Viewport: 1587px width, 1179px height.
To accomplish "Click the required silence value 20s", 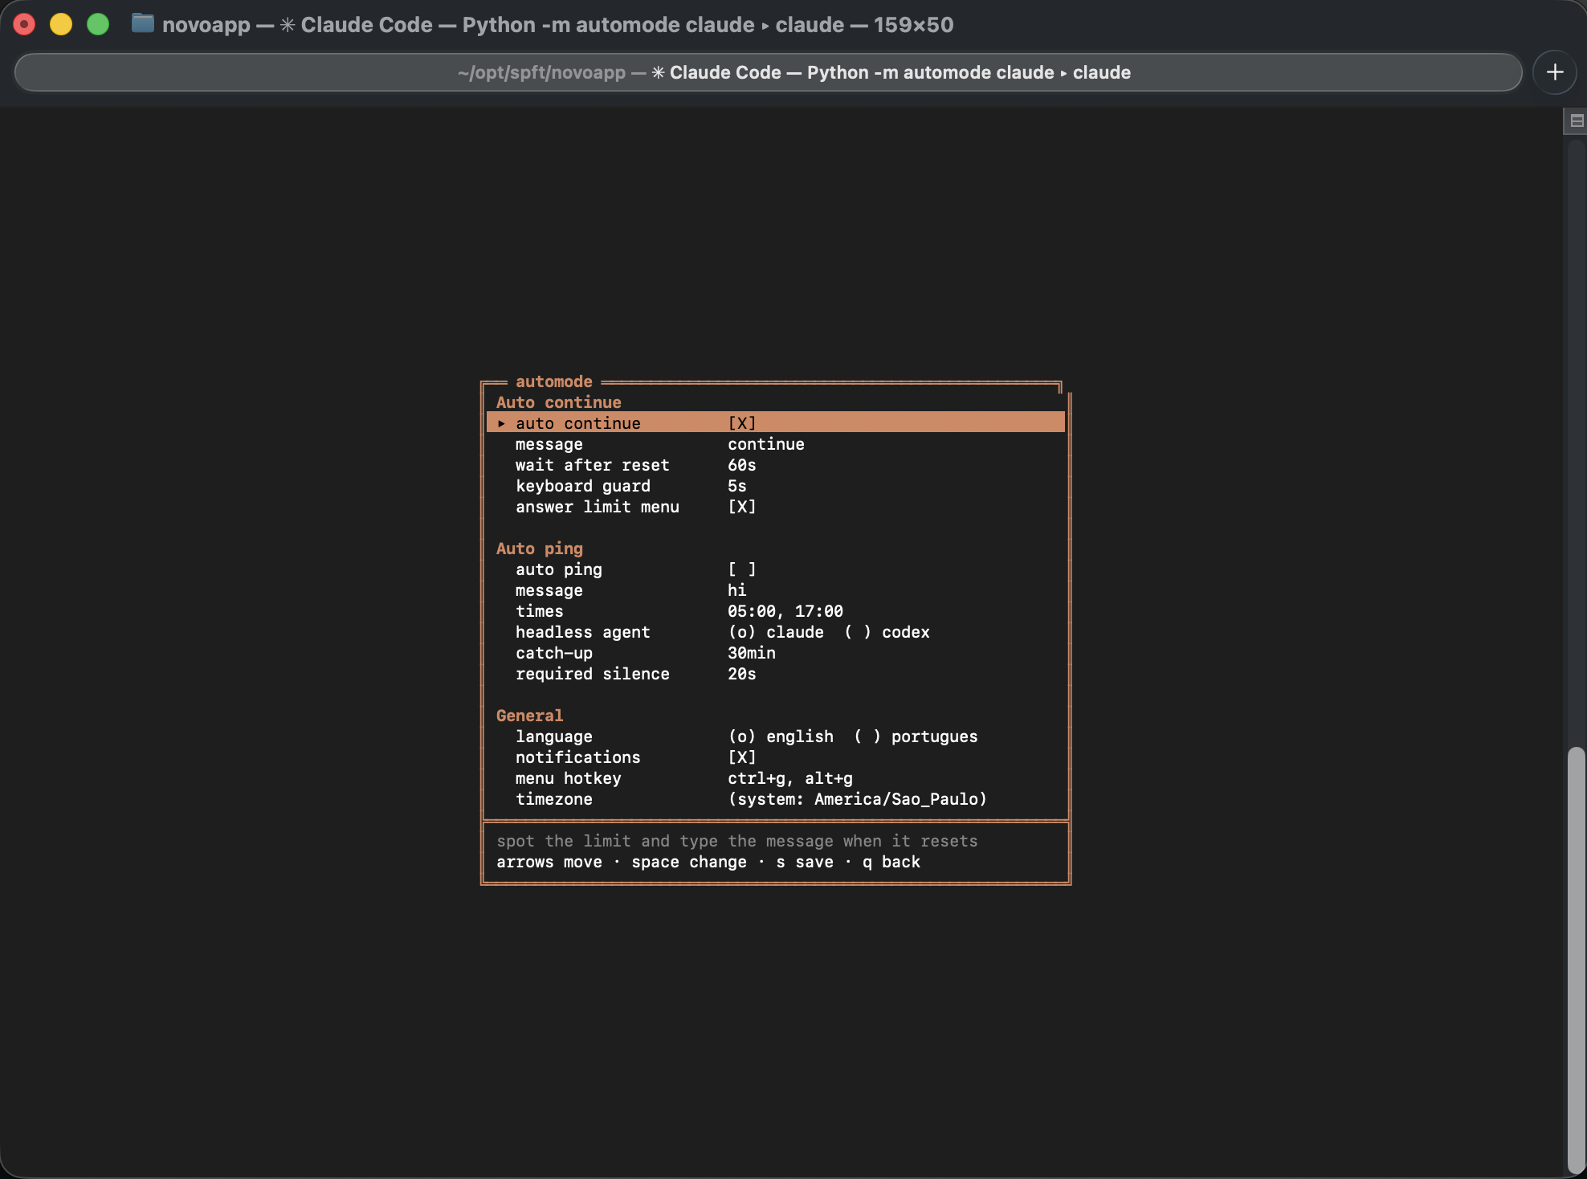I will point(742,674).
